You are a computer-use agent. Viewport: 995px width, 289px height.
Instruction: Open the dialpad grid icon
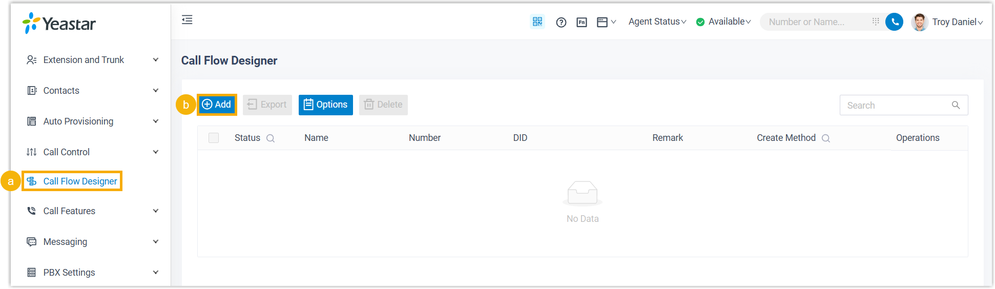(x=875, y=22)
